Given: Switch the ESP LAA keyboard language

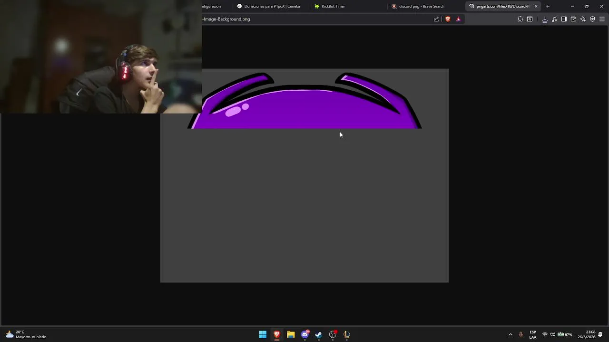Looking at the screenshot, I should [x=533, y=334].
